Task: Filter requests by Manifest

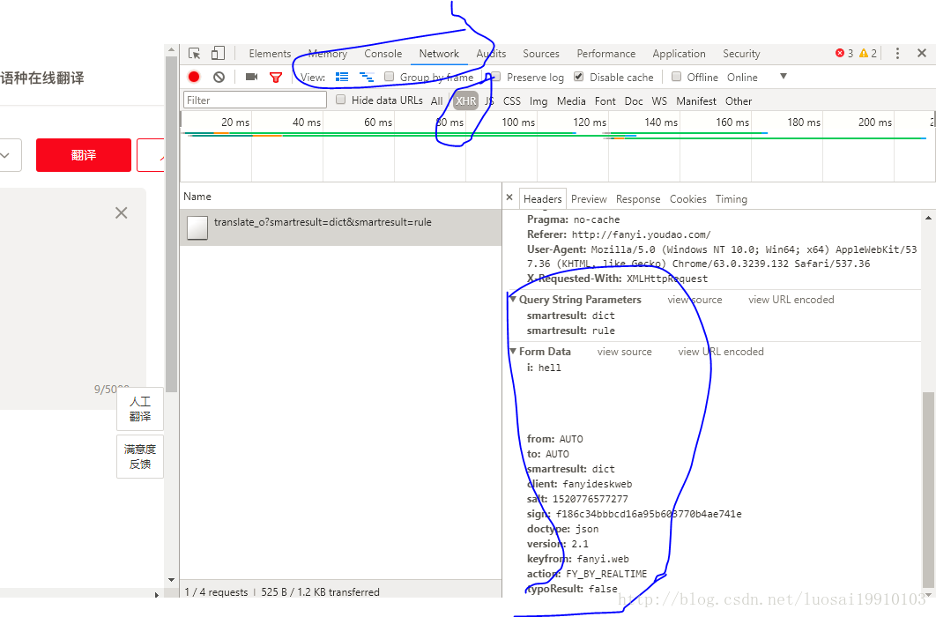Action: [x=696, y=100]
